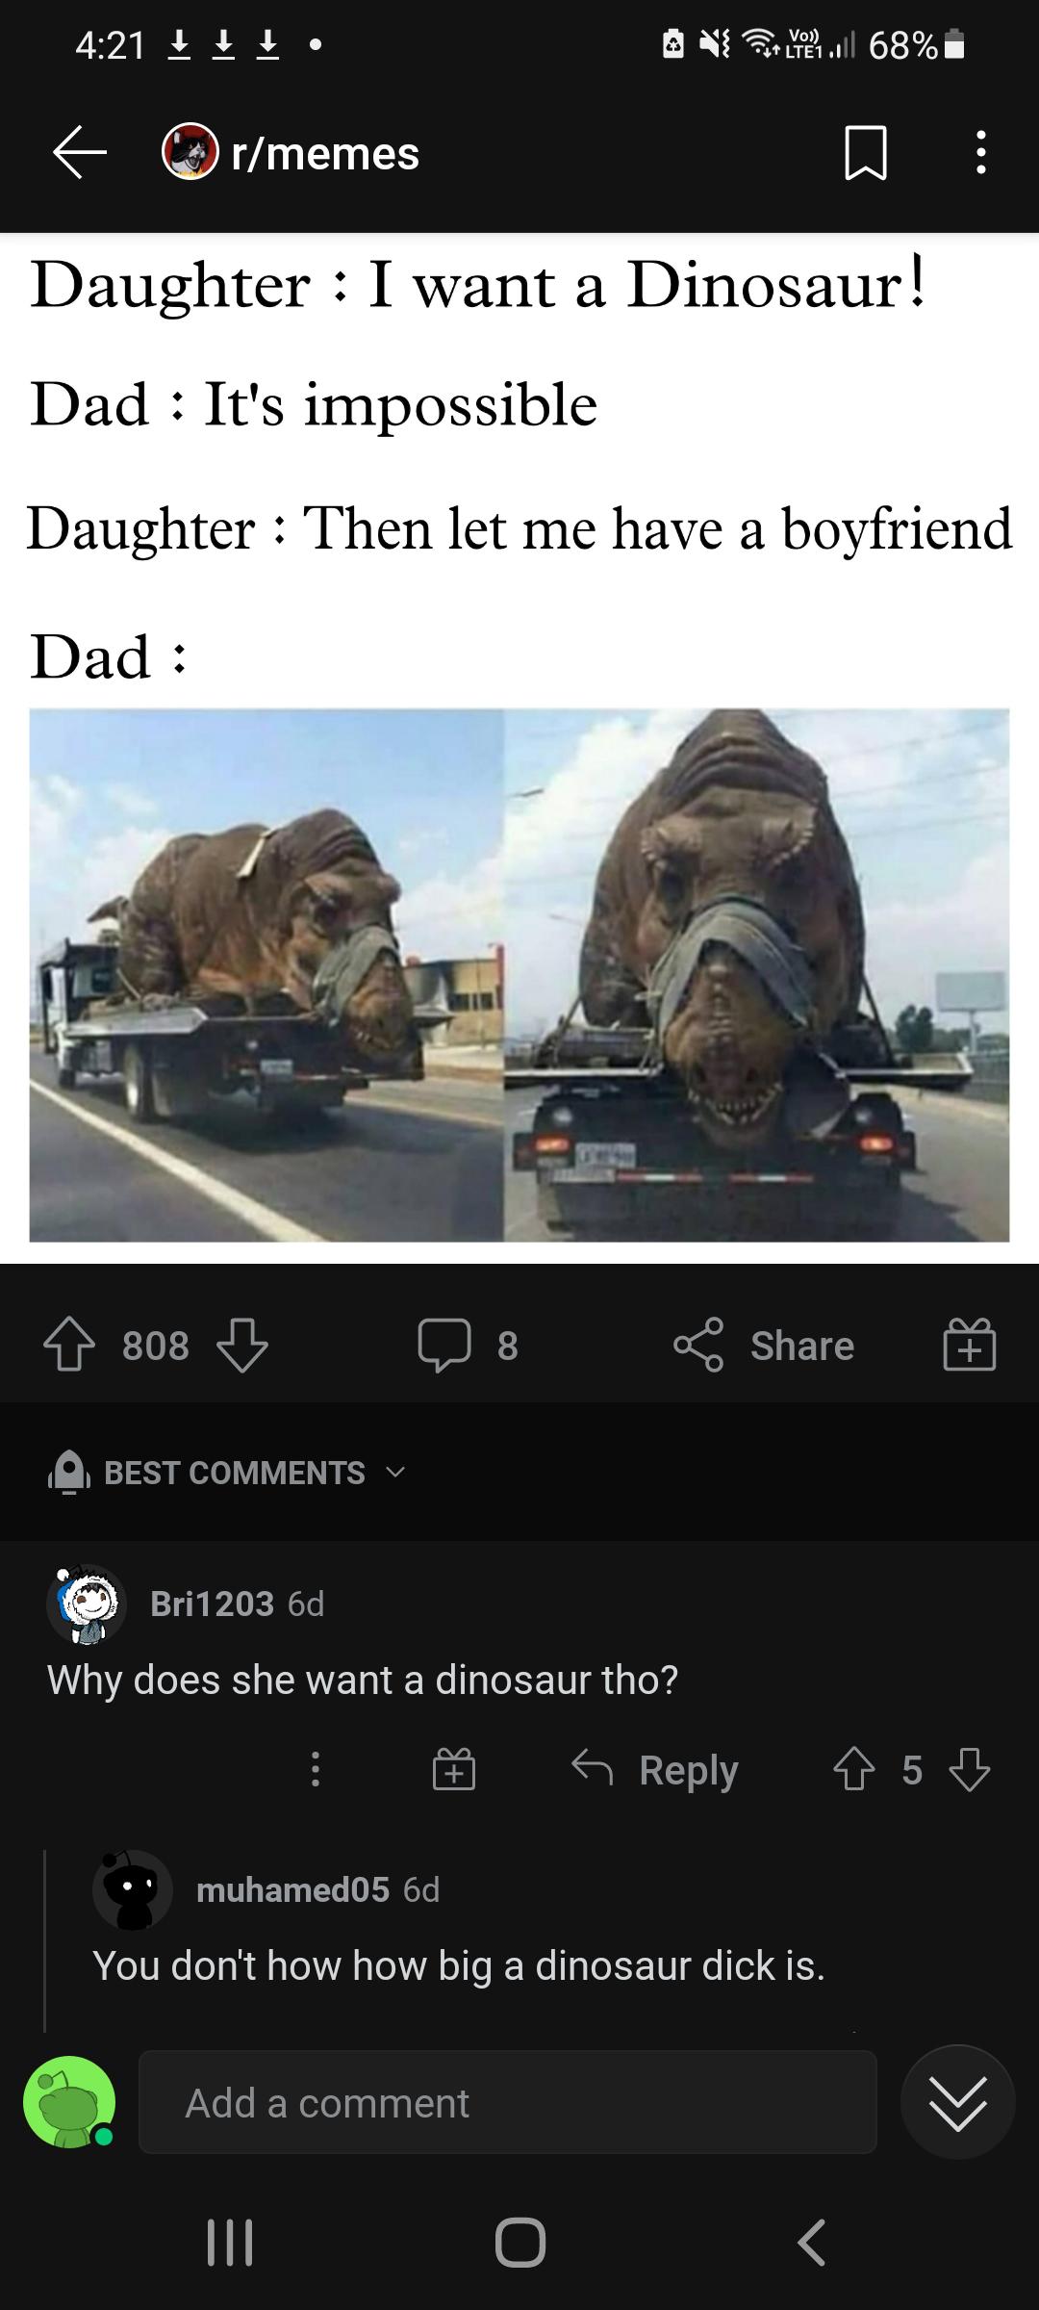This screenshot has height=2310, width=1039.
Task: Tap the back arrow to leave the post
Action: click(80, 154)
